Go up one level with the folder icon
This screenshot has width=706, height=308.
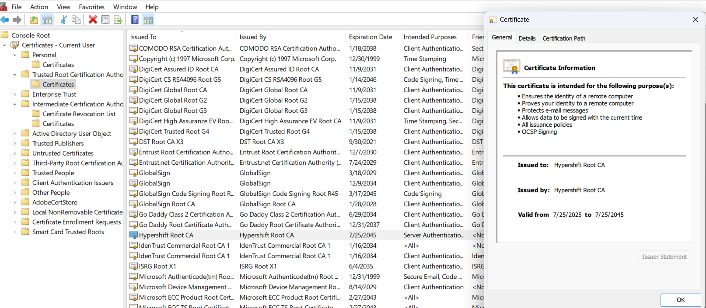coord(34,20)
